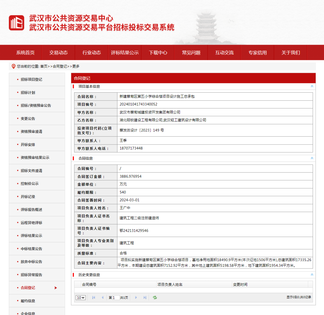The height and width of the screenshot is (315, 324).
Task: Open 招标/资格预审公告 in the sidebar
Action: click(x=36, y=105)
